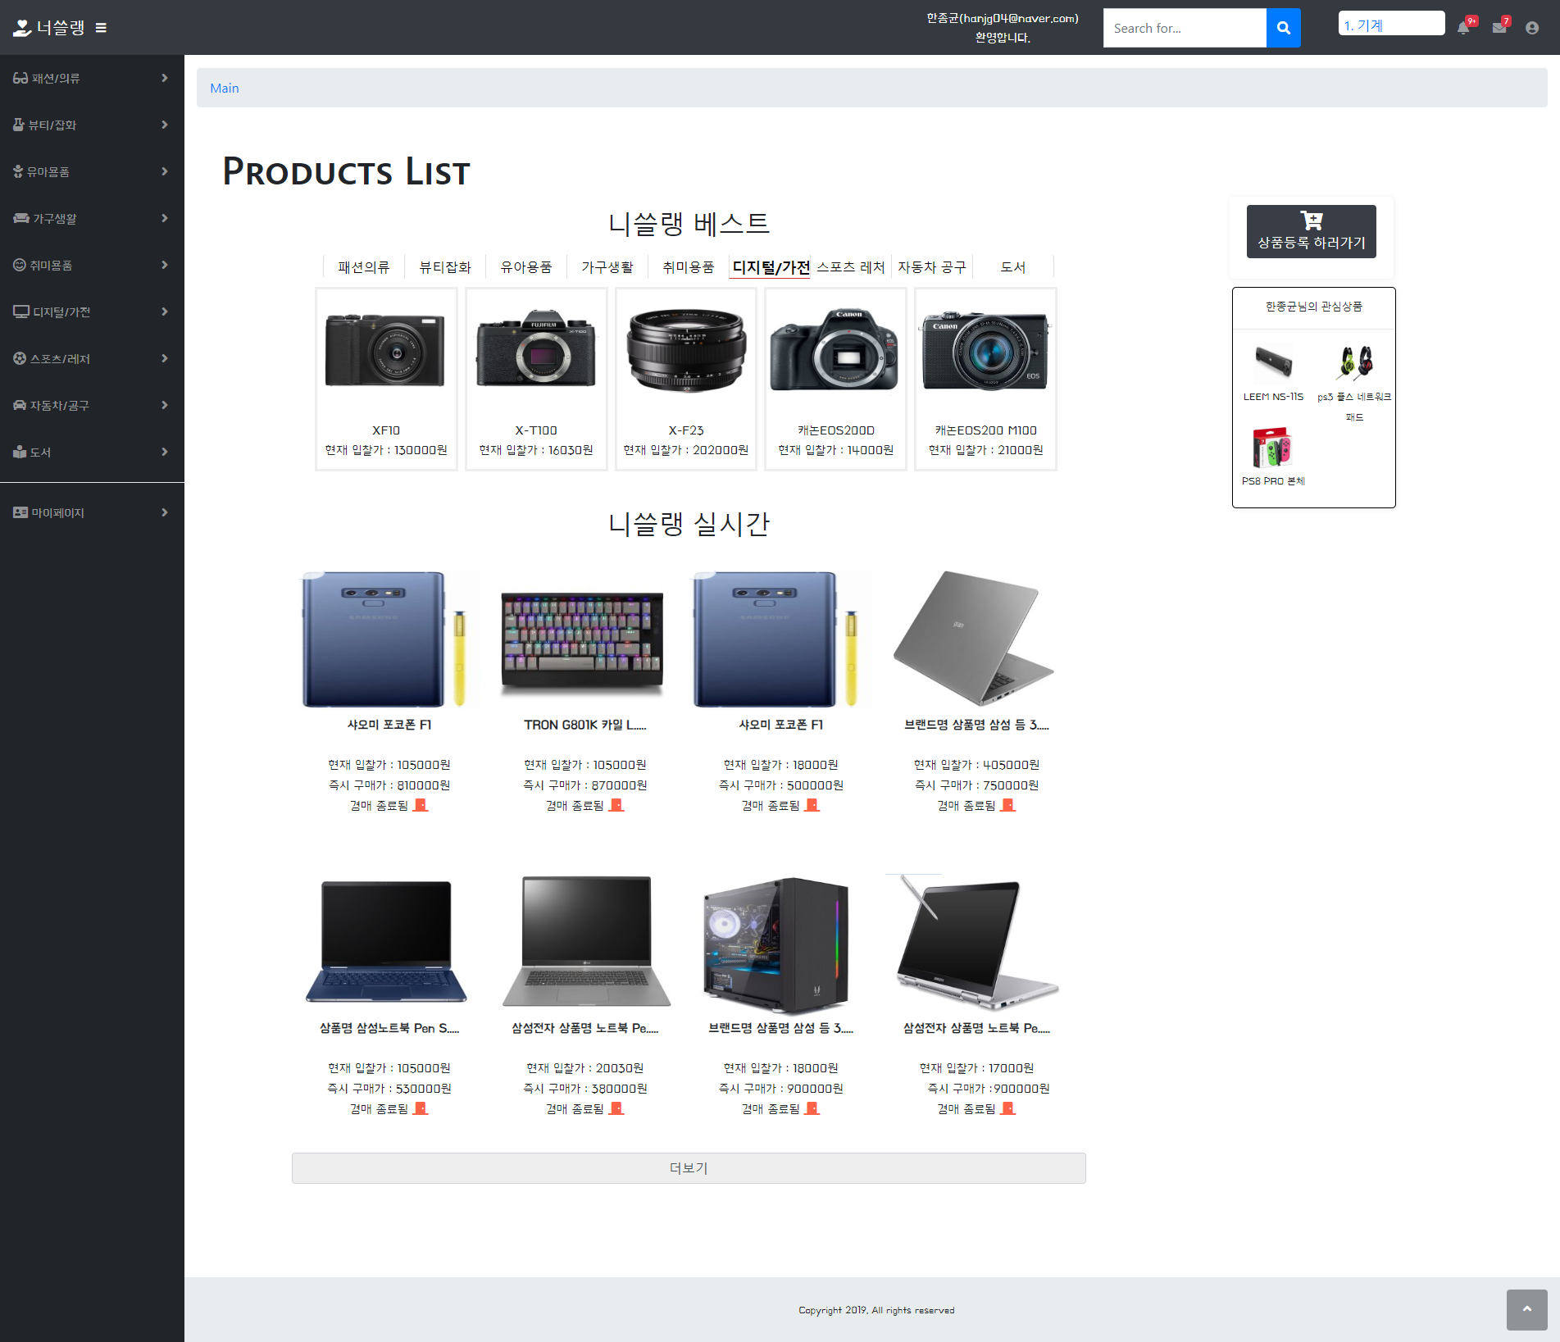1560x1342 pixels.
Task: Click the 도서 book reader icon
Action: point(20,452)
